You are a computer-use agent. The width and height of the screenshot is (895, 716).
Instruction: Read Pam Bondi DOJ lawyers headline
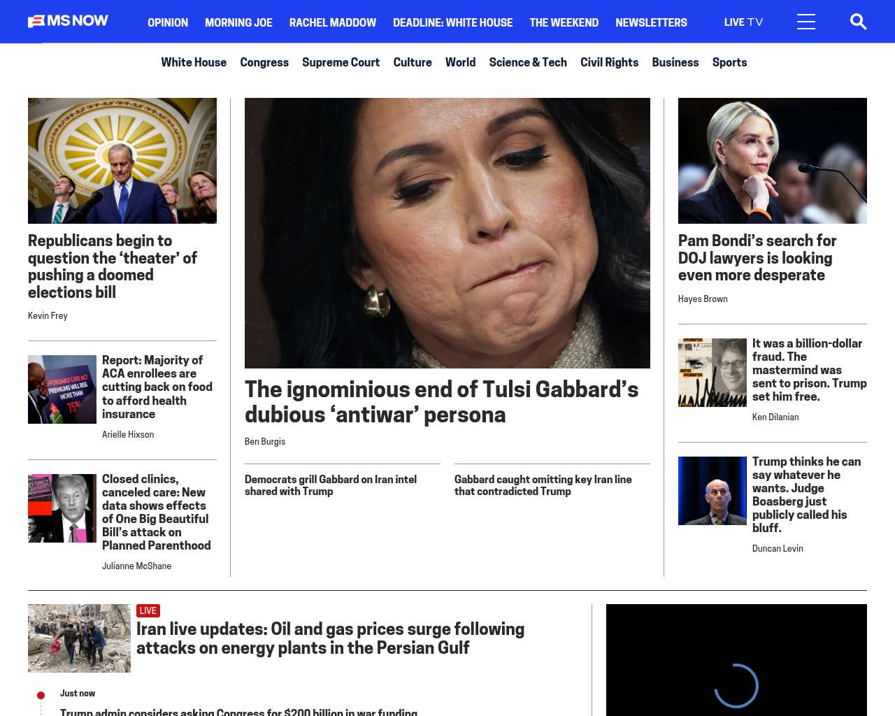pyautogui.click(x=757, y=258)
